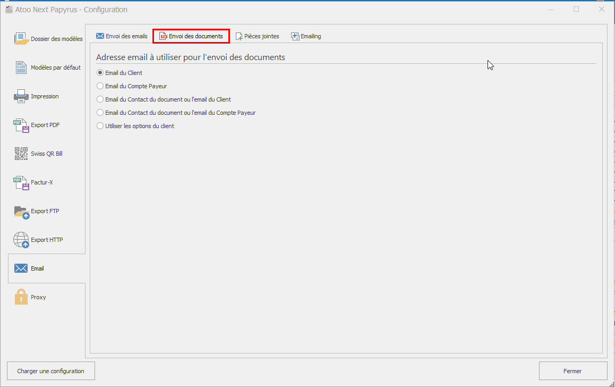Go to the Emailing tab
This screenshot has height=387, width=615.
pyautogui.click(x=306, y=36)
